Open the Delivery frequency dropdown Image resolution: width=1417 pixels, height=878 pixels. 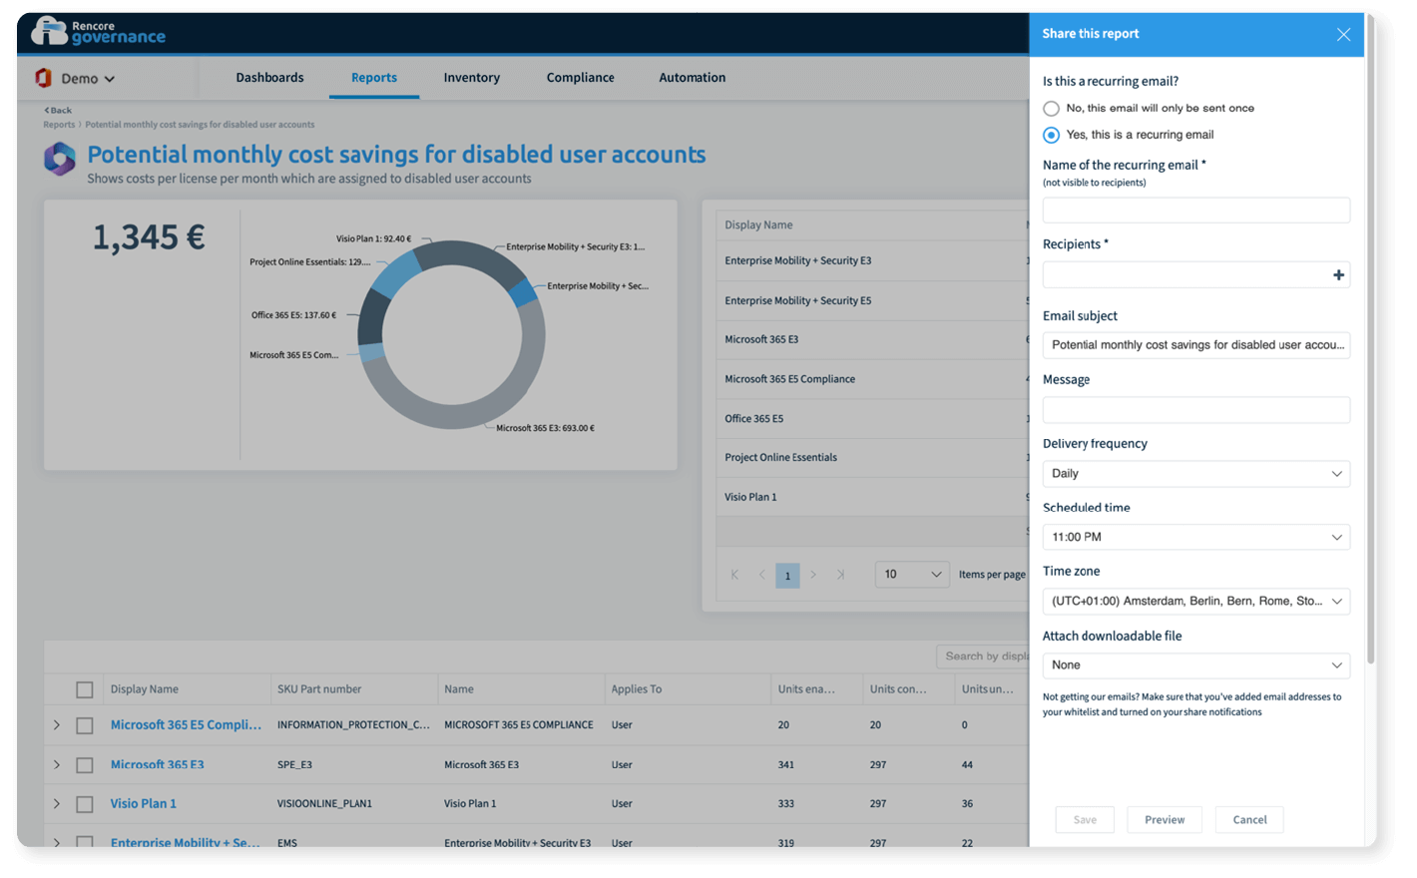coord(1195,474)
